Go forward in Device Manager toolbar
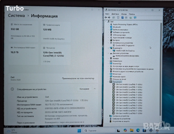The image size is (174, 134). [109, 17]
